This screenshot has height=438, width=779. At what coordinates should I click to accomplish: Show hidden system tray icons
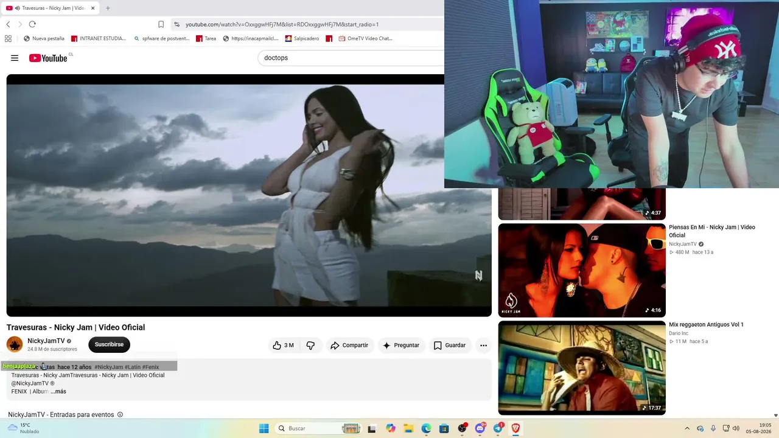(687, 428)
